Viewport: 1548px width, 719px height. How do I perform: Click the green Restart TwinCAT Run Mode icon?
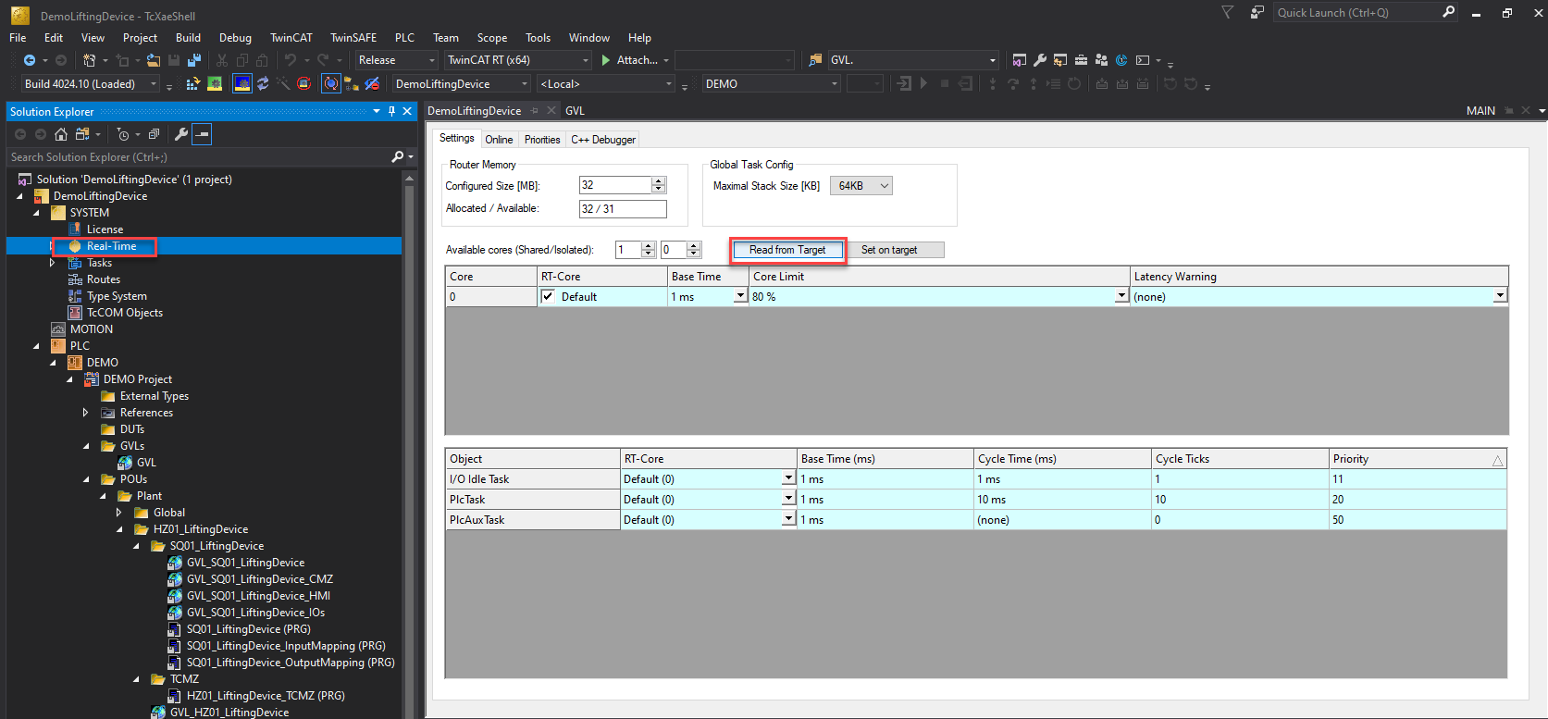pos(215,84)
